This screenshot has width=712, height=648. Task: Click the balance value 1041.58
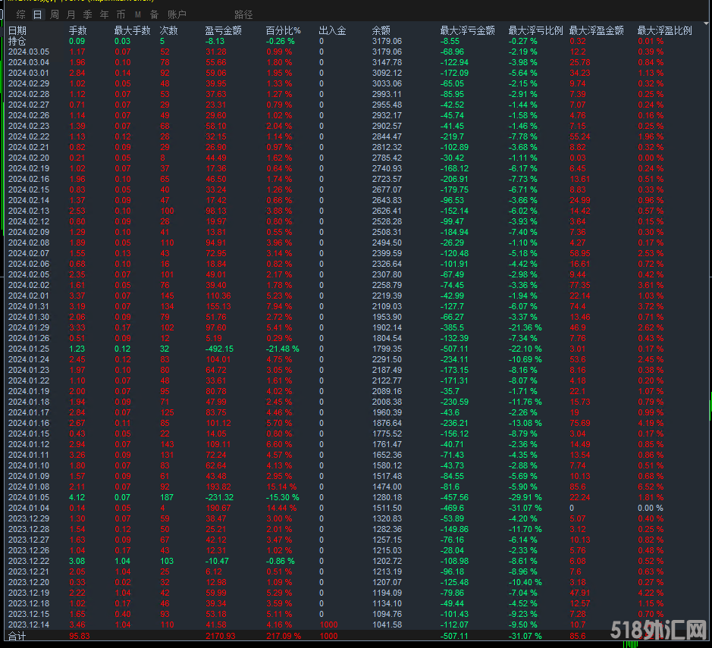[x=387, y=625]
